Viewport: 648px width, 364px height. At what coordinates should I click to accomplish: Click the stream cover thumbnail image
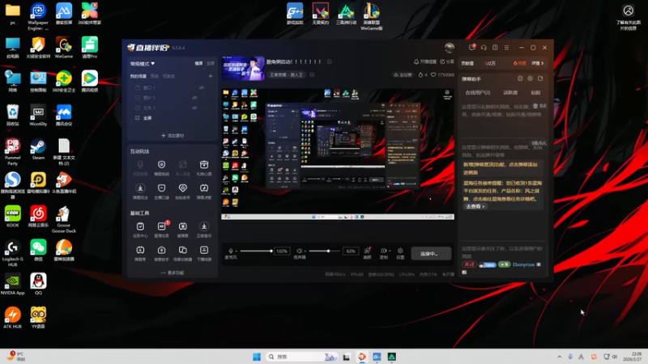point(243,68)
